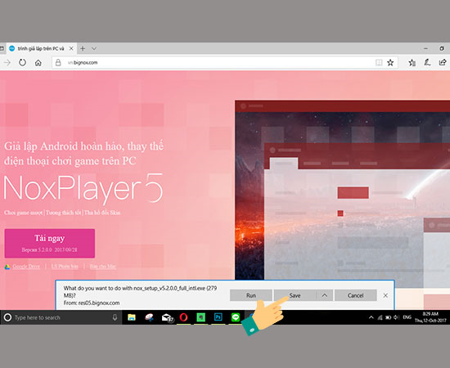Refresh the page in Edge
Screen dimensions: 450x368
click(22, 62)
